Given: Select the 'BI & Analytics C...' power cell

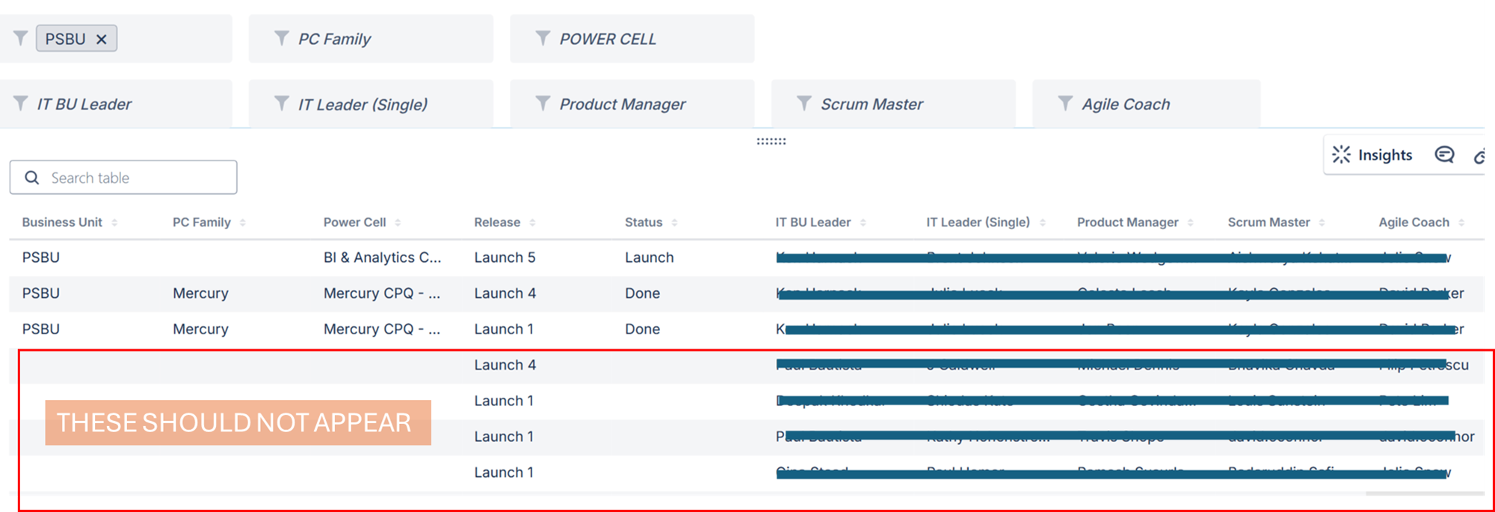Looking at the screenshot, I should 382,257.
